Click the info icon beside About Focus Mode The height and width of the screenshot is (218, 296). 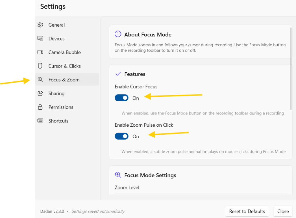(118, 34)
